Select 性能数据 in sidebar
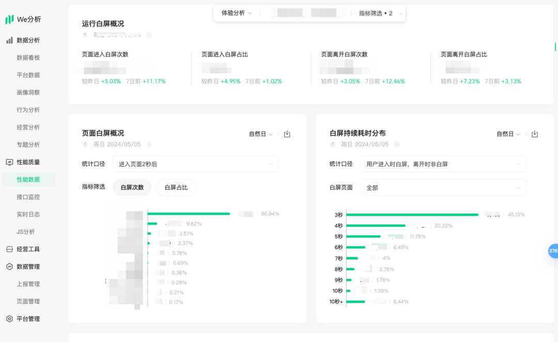The height and width of the screenshot is (342, 558). pyautogui.click(x=28, y=180)
